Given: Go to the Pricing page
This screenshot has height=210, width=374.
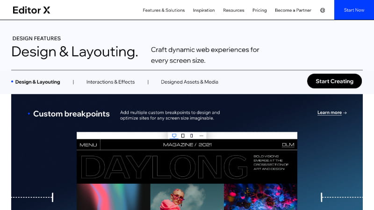Looking at the screenshot, I should pos(259,10).
